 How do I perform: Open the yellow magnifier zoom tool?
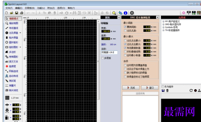coord(114,13)
